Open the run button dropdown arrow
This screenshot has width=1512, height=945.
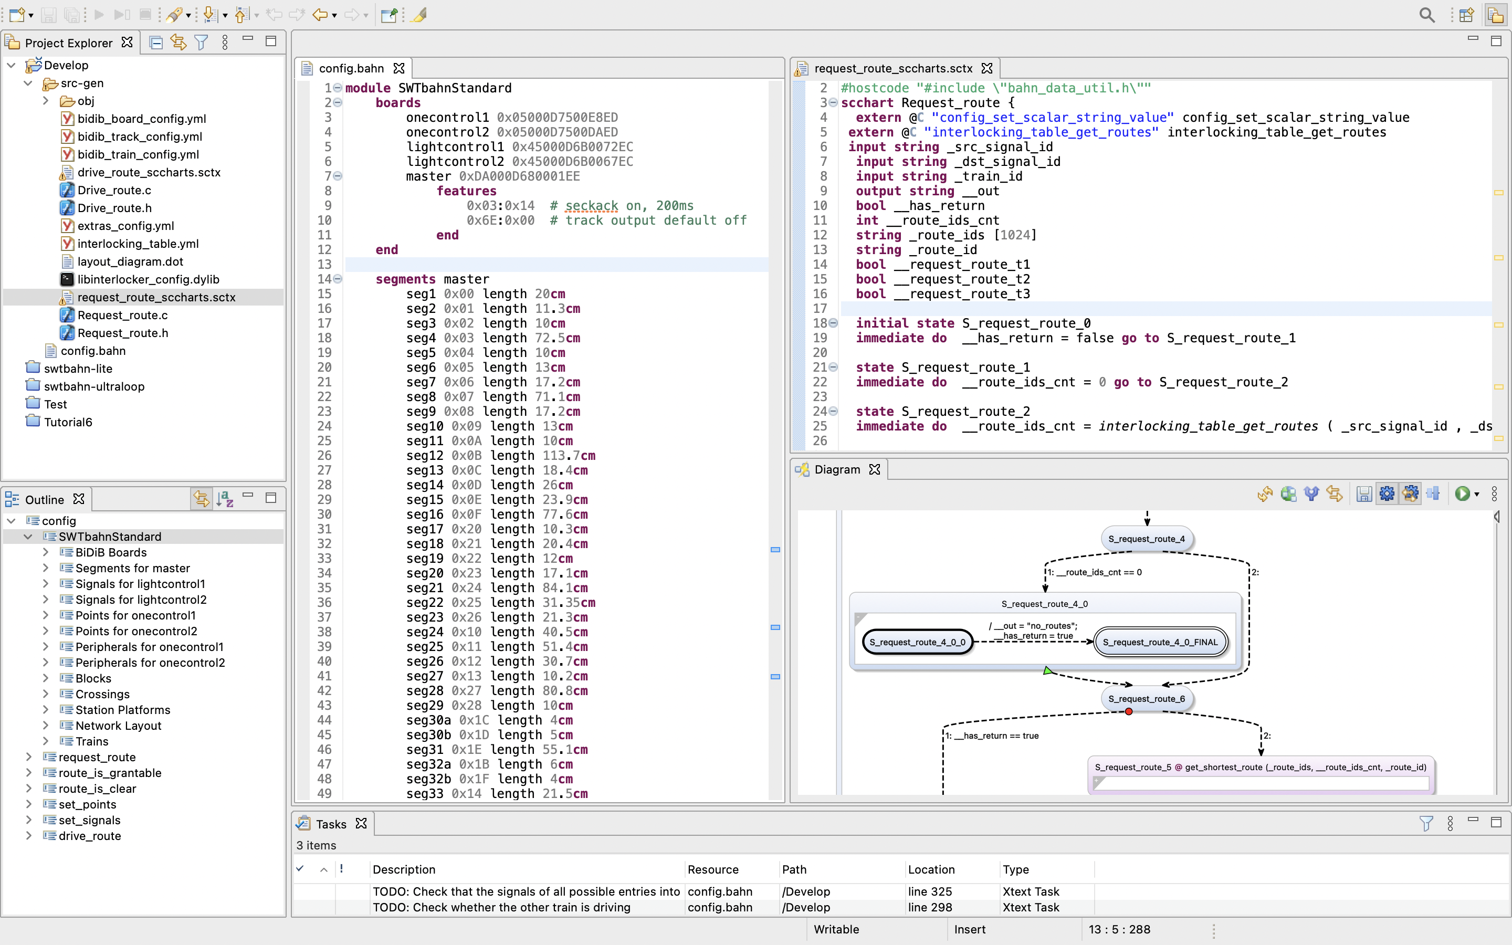[x=1476, y=495]
